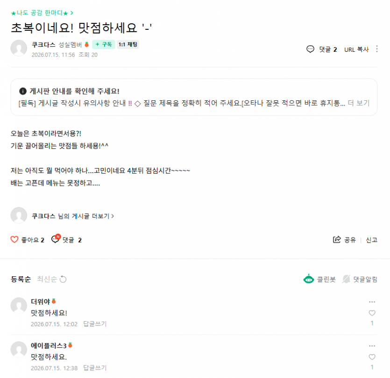Open more options for 에이플러스3's comment
This screenshot has height=378, width=390.
tap(372, 346)
